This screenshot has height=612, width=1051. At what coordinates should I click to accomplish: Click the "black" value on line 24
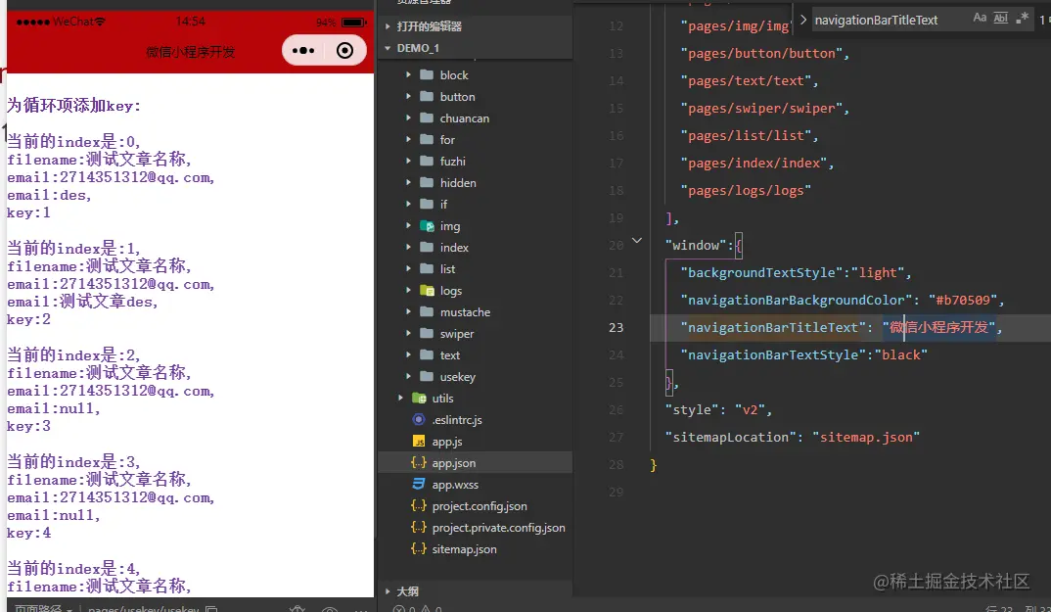901,354
